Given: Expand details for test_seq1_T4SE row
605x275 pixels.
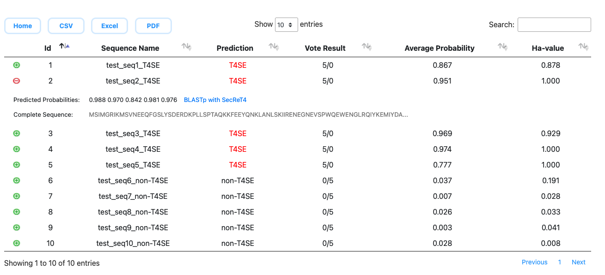Looking at the screenshot, I should coord(17,65).
